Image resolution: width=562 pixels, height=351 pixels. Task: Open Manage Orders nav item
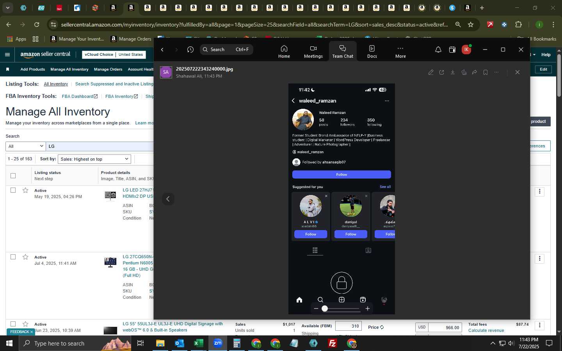[108, 69]
